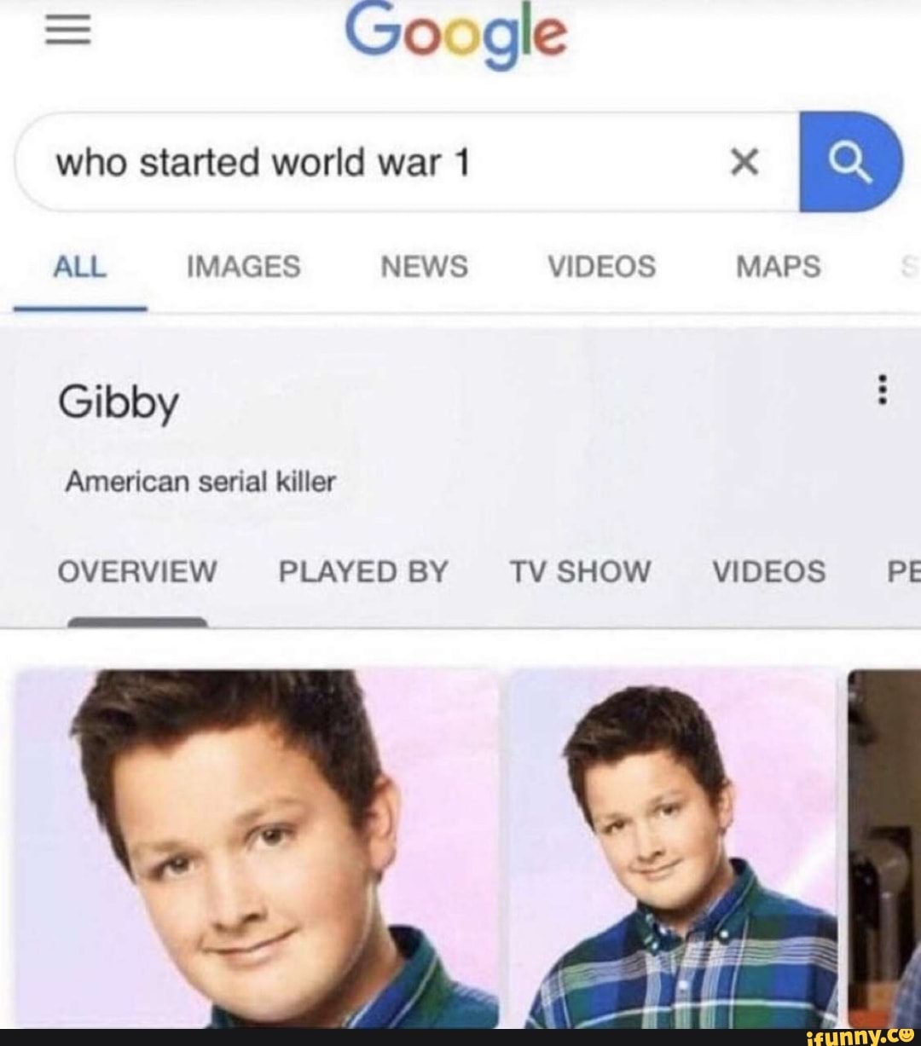Screen dimensions: 921x1046
Task: Open the MAPS tab
Action: (779, 267)
